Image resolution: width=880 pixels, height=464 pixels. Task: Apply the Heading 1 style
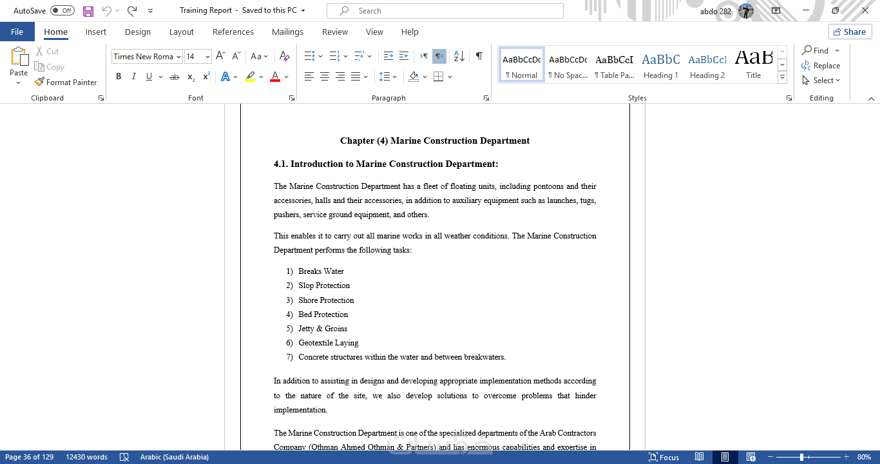660,64
